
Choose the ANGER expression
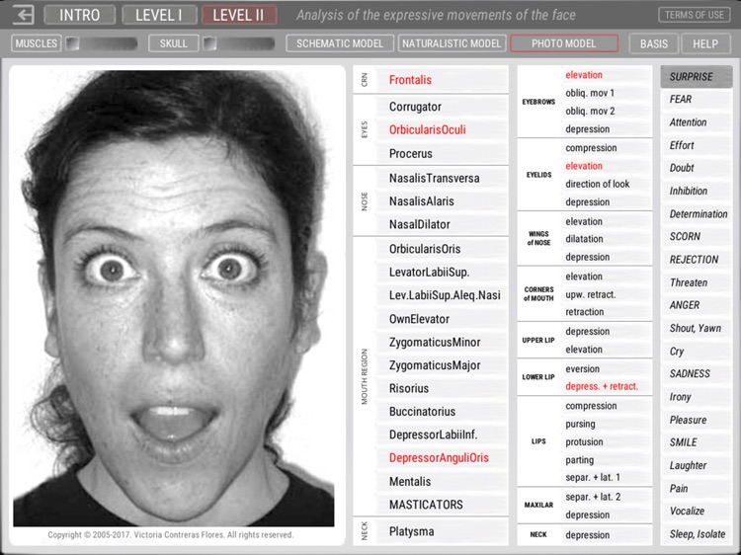(697, 305)
